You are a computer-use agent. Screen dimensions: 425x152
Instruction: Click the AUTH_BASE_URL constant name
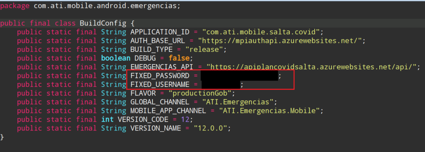point(158,41)
